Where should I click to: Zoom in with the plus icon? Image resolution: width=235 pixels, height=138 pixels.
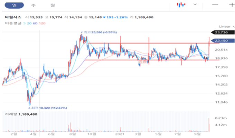click(232, 5)
